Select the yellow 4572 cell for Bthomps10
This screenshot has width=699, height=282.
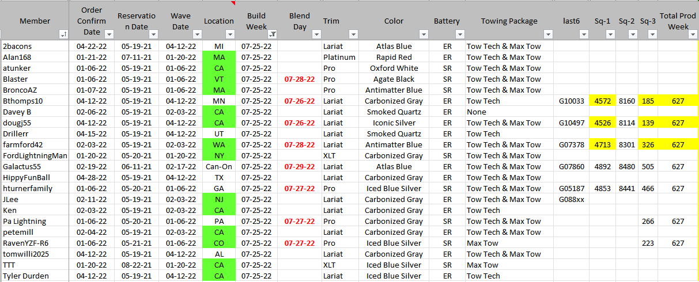click(x=602, y=101)
